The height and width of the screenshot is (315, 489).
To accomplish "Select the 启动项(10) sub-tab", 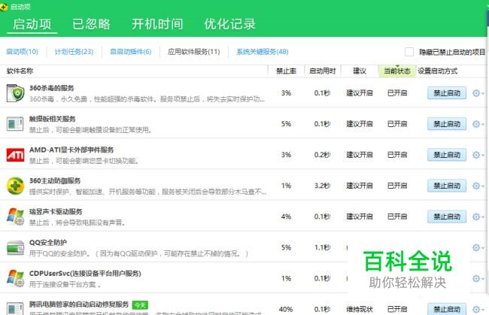I will pyautogui.click(x=22, y=52).
